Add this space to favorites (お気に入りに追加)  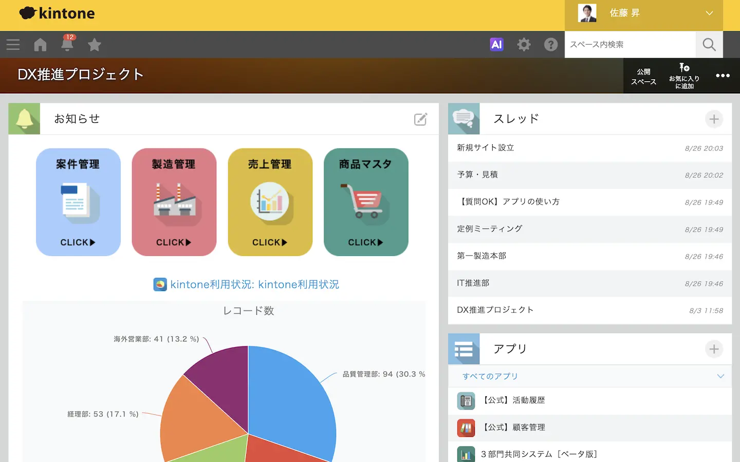tap(684, 75)
